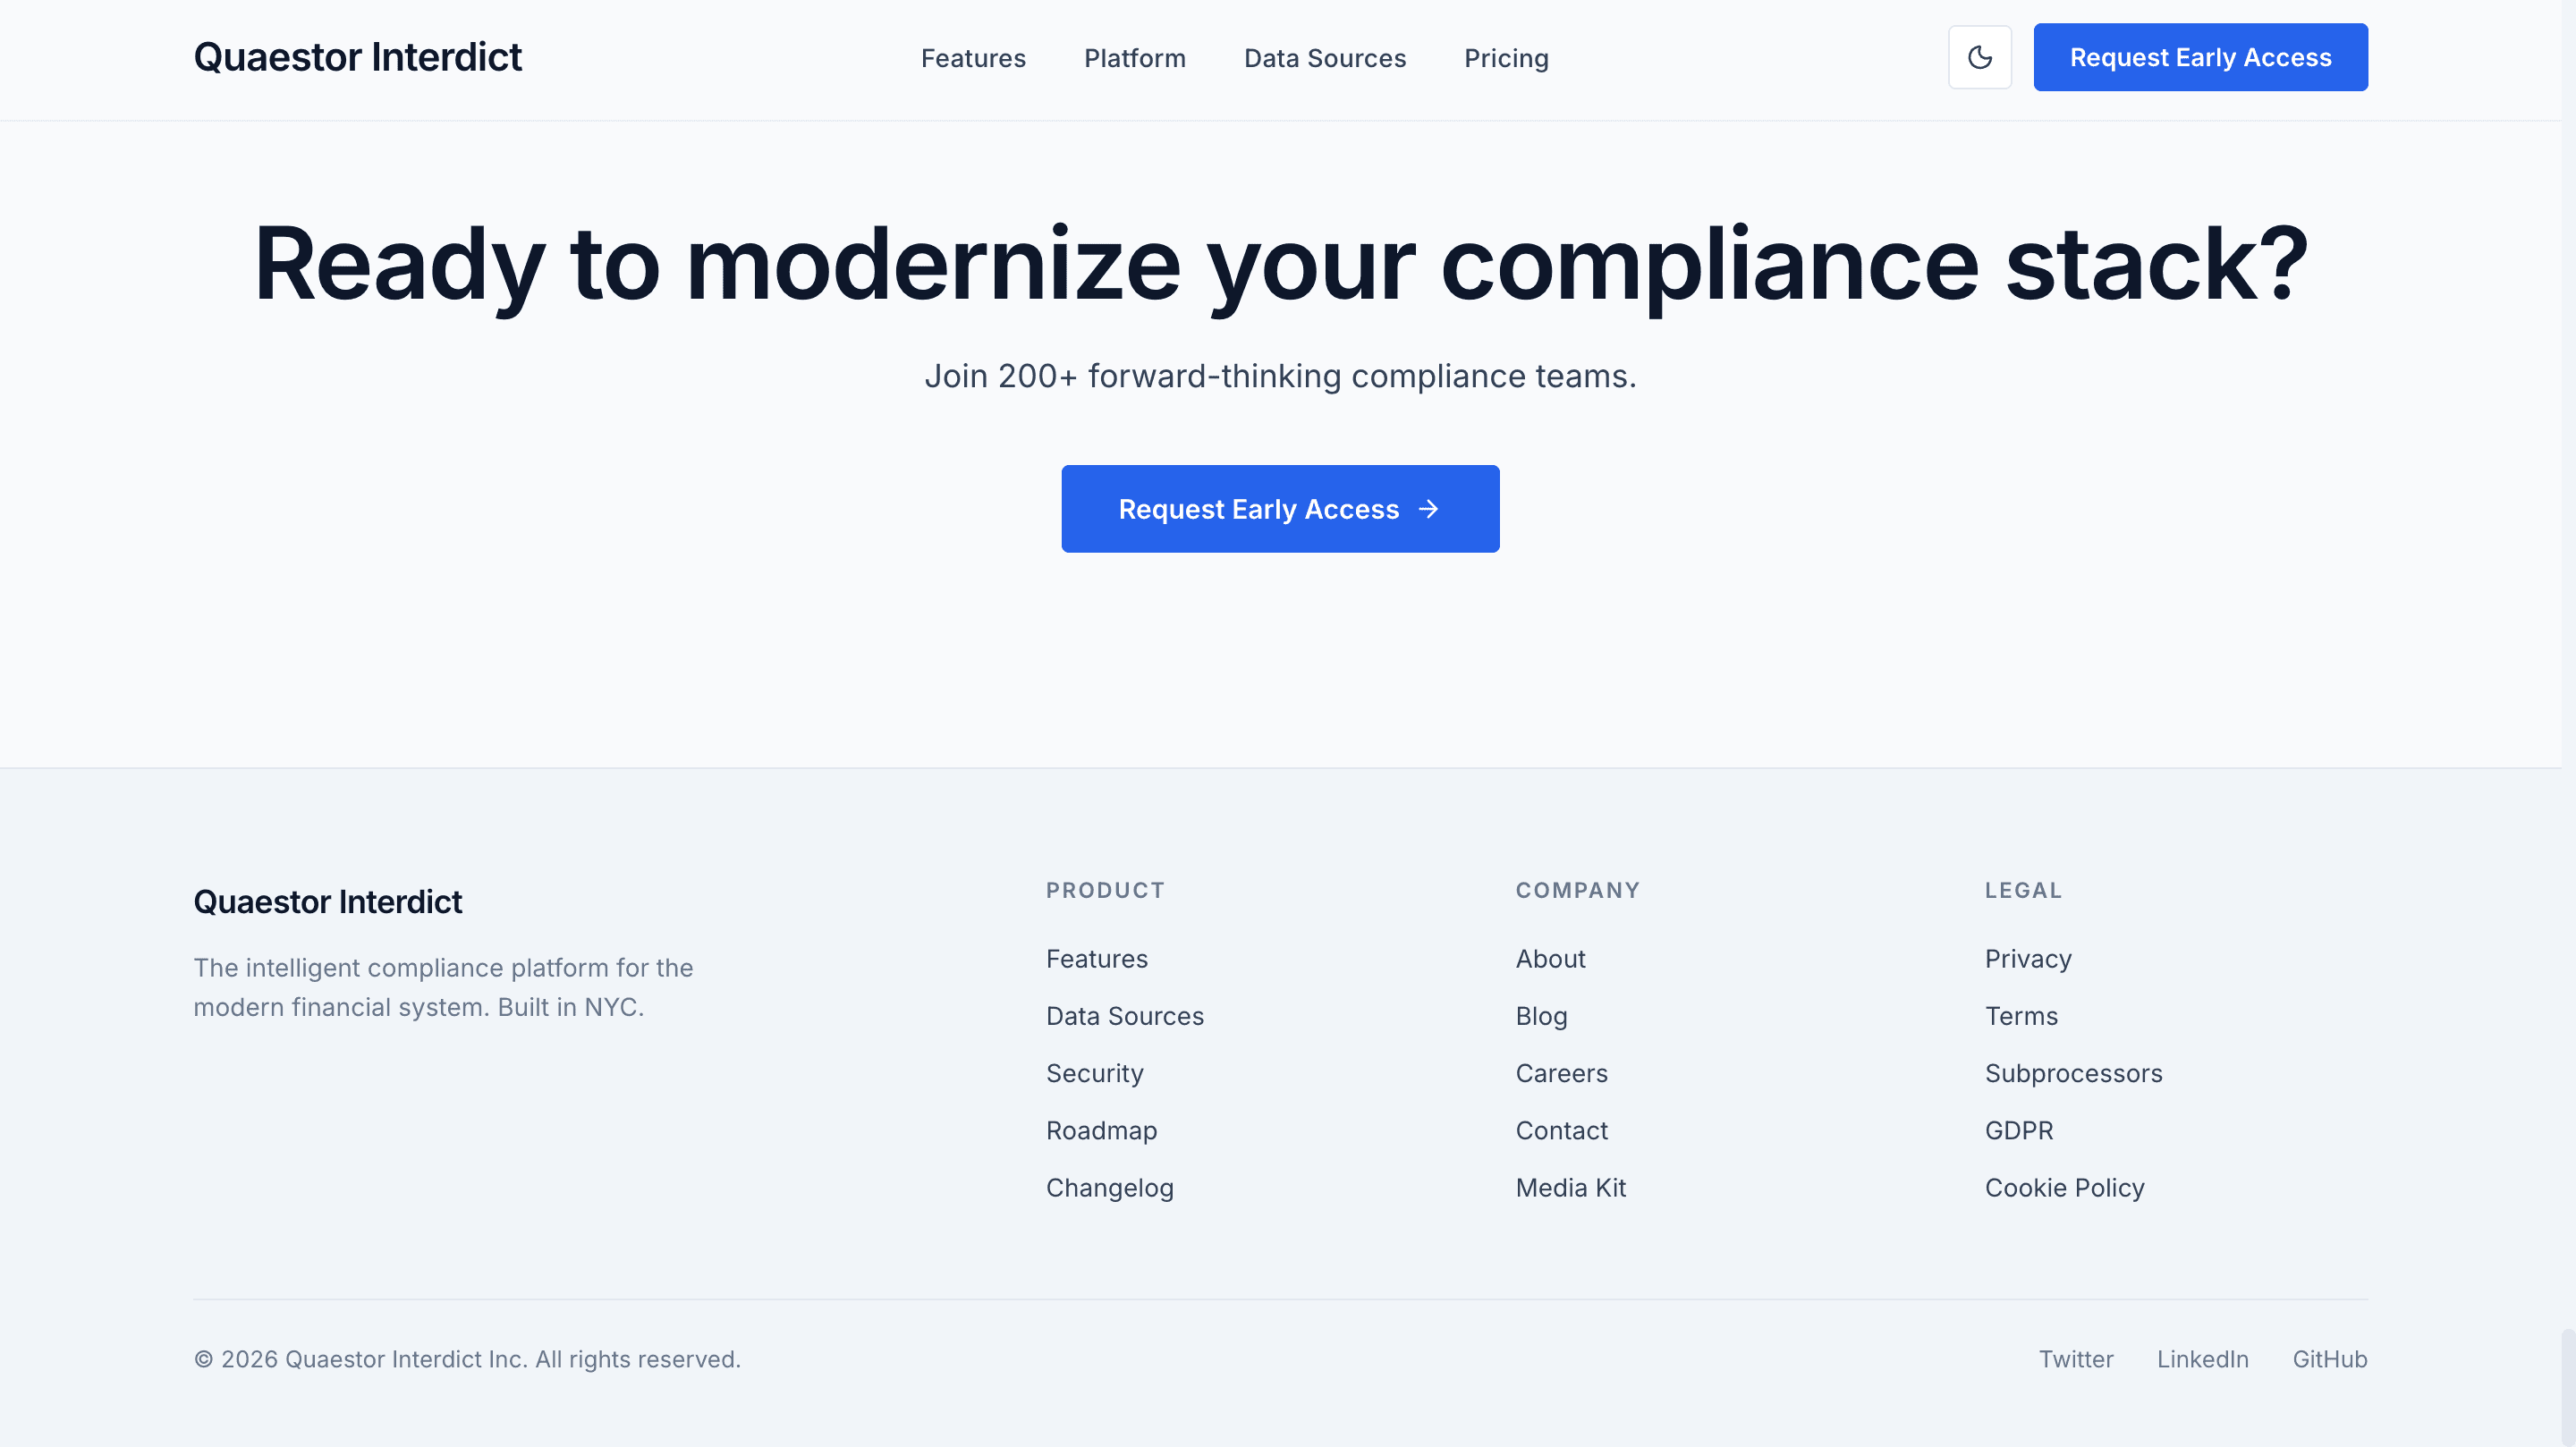Visit the Twitter social link
The height and width of the screenshot is (1447, 2576).
point(2075,1359)
